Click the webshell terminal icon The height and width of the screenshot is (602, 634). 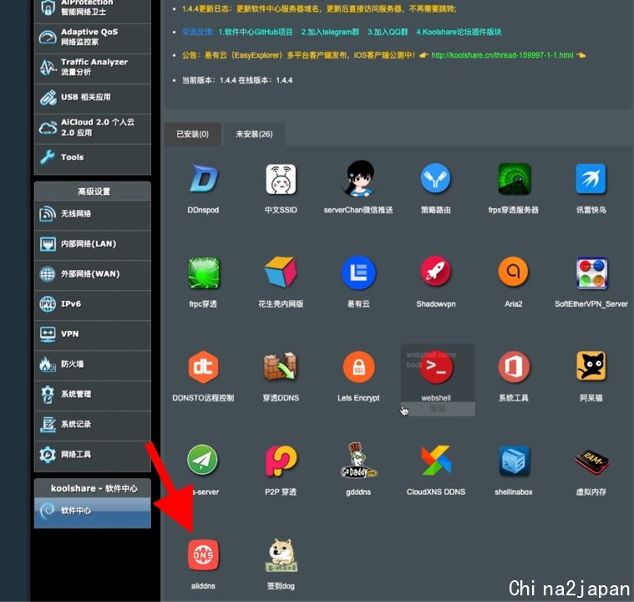436,367
